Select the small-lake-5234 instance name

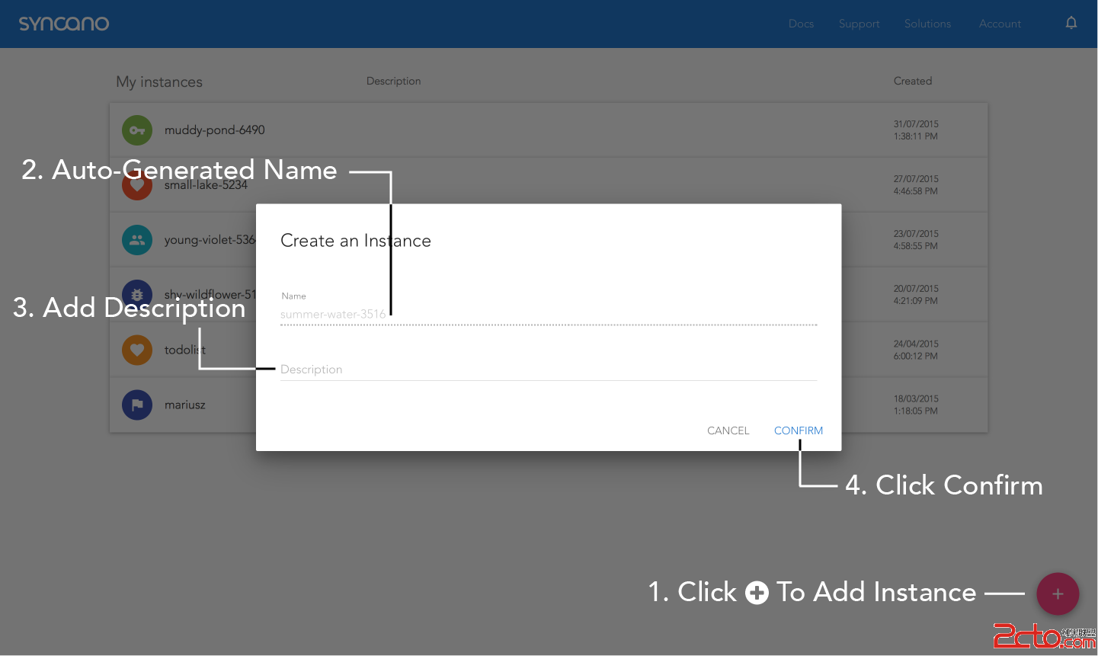tap(206, 185)
